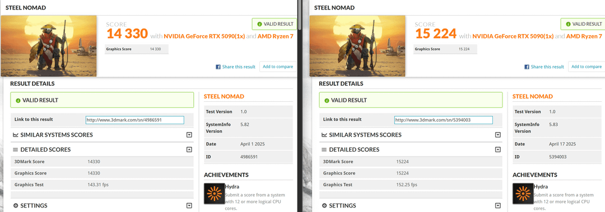Share this result in left window
Image resolution: width=605 pixels, height=212 pixels.
(239, 67)
